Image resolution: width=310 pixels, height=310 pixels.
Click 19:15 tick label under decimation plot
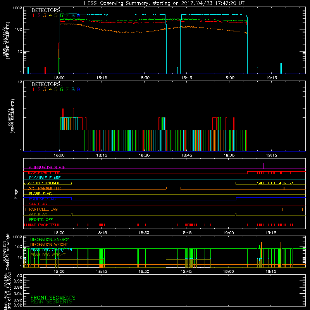point(271,272)
